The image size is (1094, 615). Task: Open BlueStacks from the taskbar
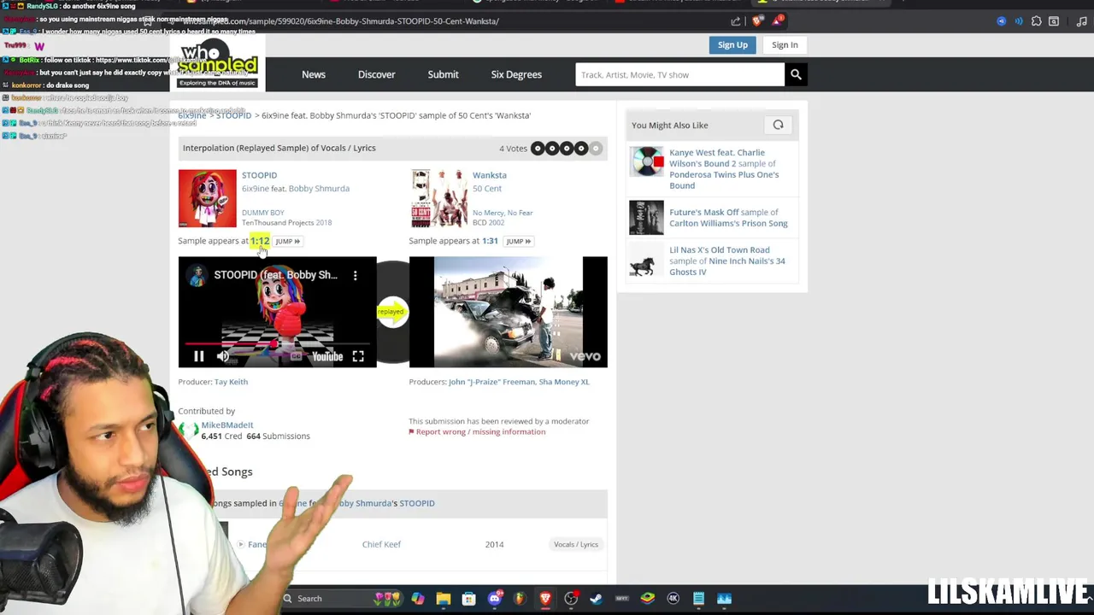[647, 599]
